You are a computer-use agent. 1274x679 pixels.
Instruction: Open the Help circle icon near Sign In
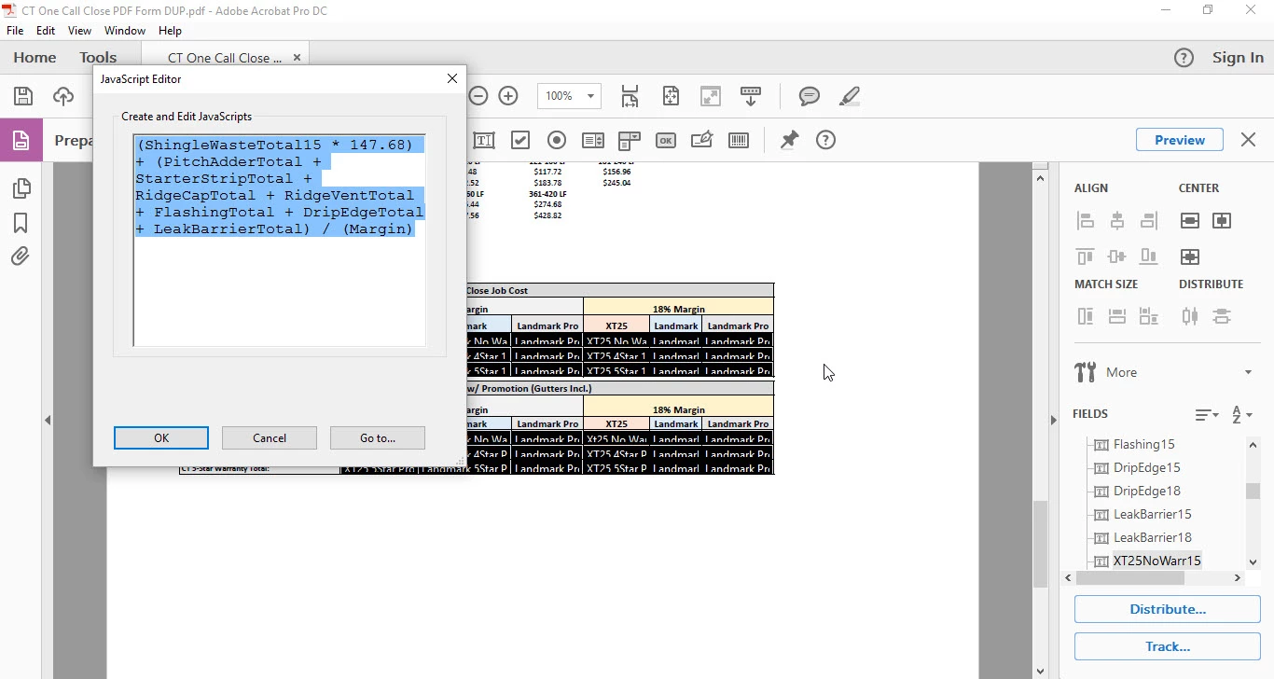click(x=1184, y=58)
